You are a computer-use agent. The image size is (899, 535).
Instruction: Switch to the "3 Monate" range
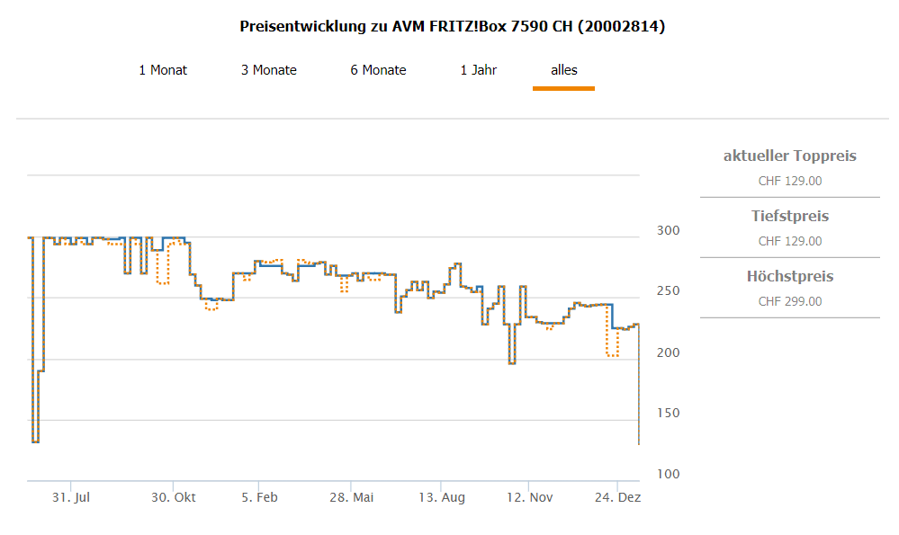[269, 70]
